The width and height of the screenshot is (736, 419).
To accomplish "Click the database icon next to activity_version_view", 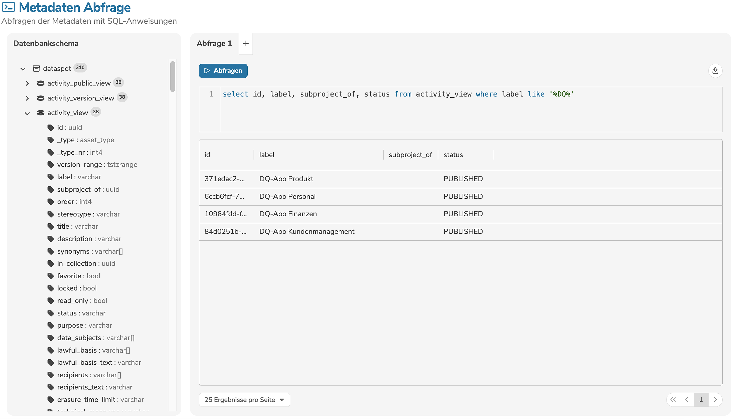I will click(41, 98).
